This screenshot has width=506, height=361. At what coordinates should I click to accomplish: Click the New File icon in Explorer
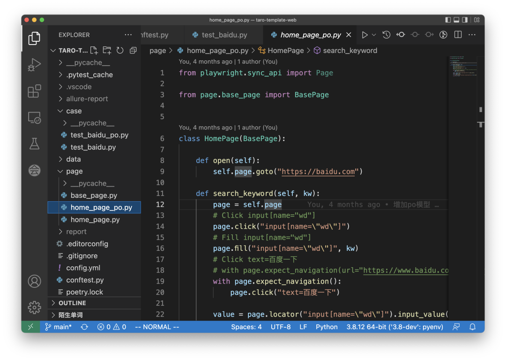(94, 51)
